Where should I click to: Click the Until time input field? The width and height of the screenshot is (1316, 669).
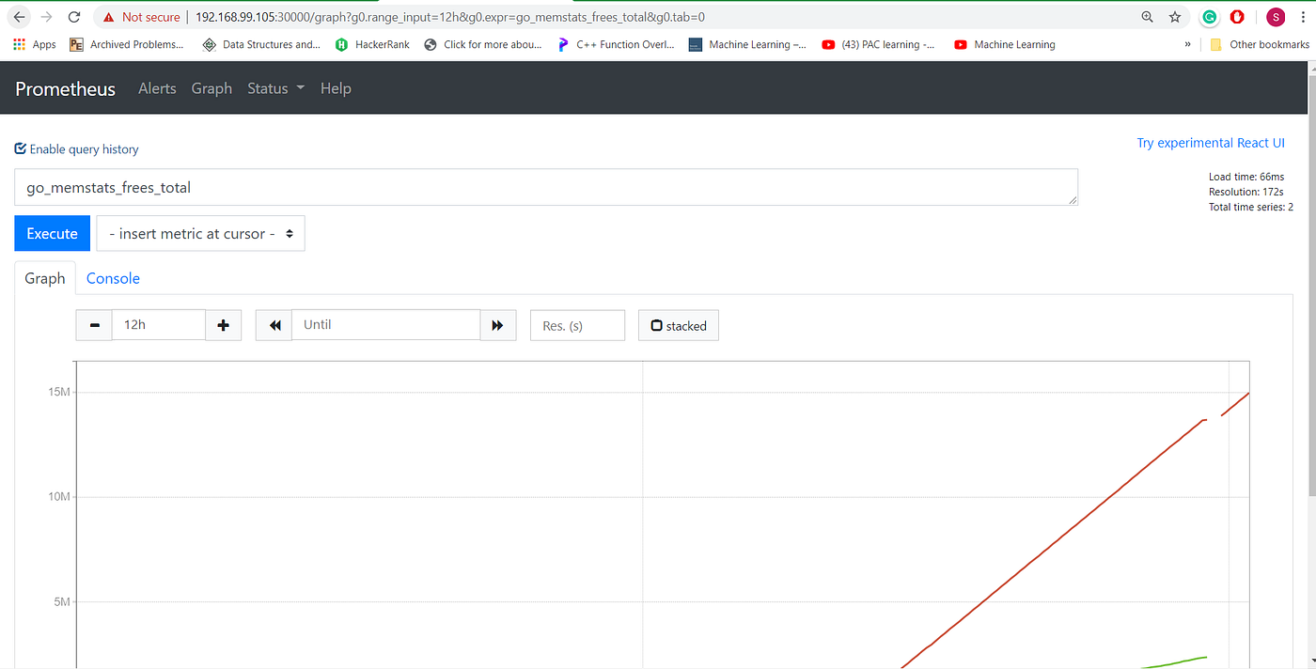coord(385,324)
